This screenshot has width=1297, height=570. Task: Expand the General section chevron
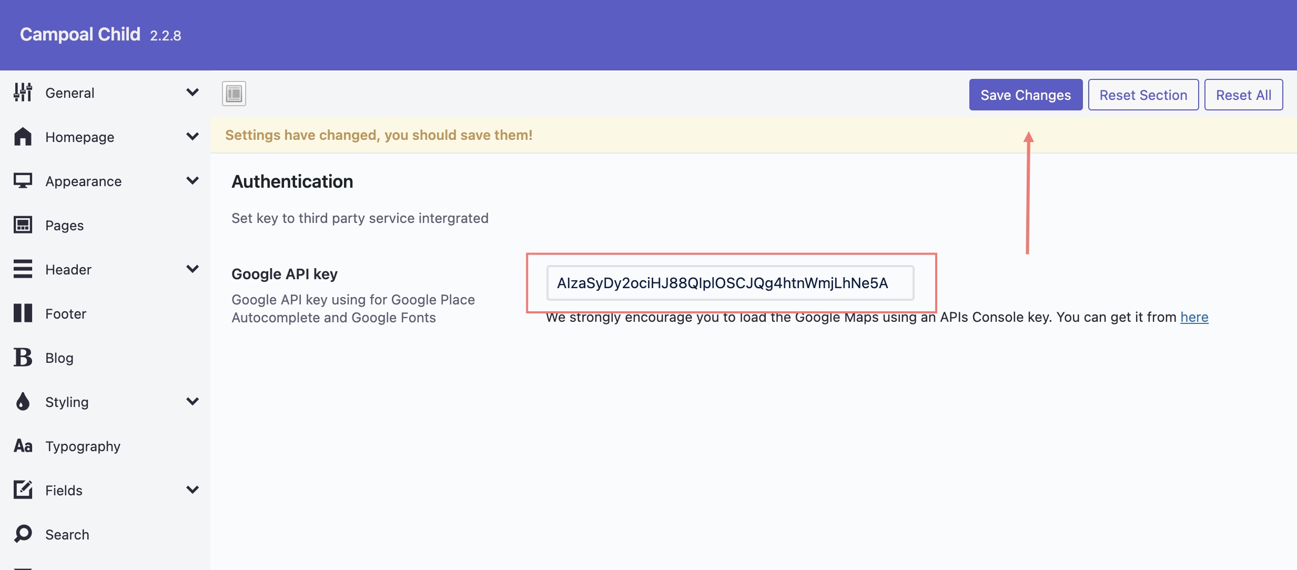coord(192,93)
